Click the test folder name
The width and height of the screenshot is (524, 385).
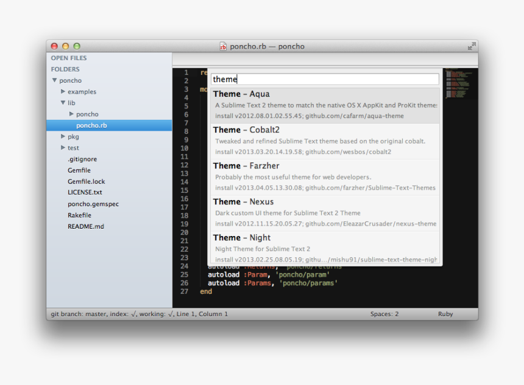click(73, 148)
